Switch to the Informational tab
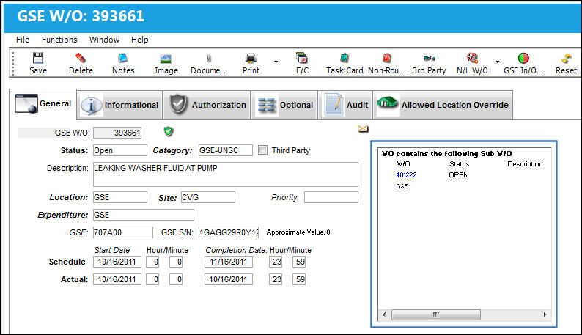The width and height of the screenshot is (582, 335). point(120,105)
